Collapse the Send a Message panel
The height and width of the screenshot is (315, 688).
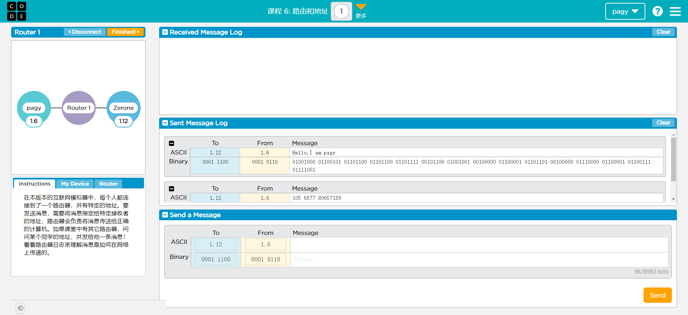pos(165,215)
